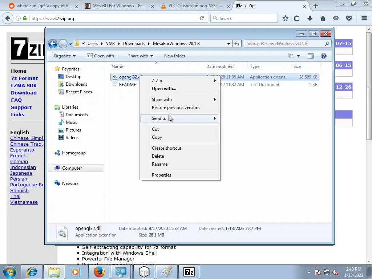
Task: Click Firefox home icon
Action: click(x=323, y=18)
